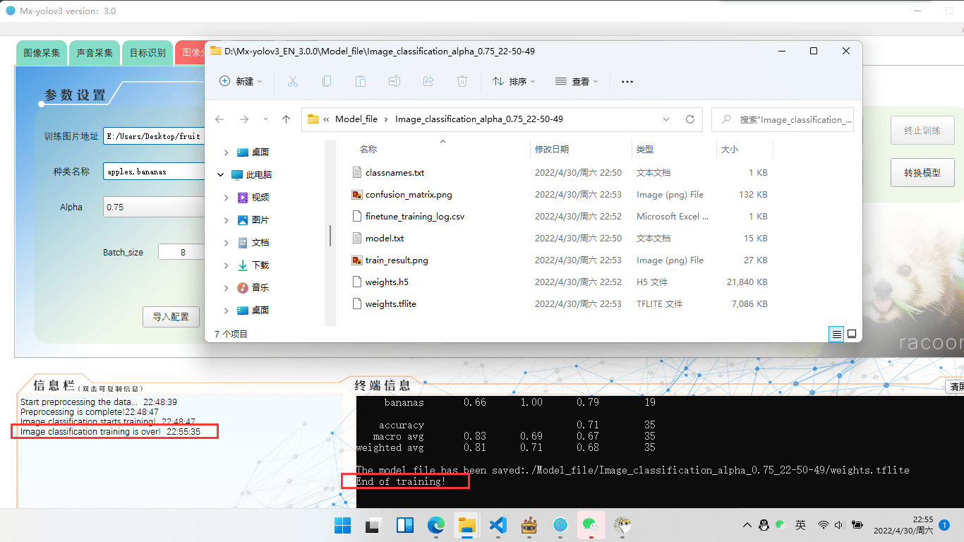The height and width of the screenshot is (542, 964).
Task: Open Visual Studio Code from taskbar
Action: tap(498, 525)
